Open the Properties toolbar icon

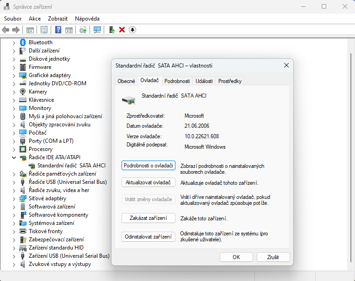click(x=44, y=30)
